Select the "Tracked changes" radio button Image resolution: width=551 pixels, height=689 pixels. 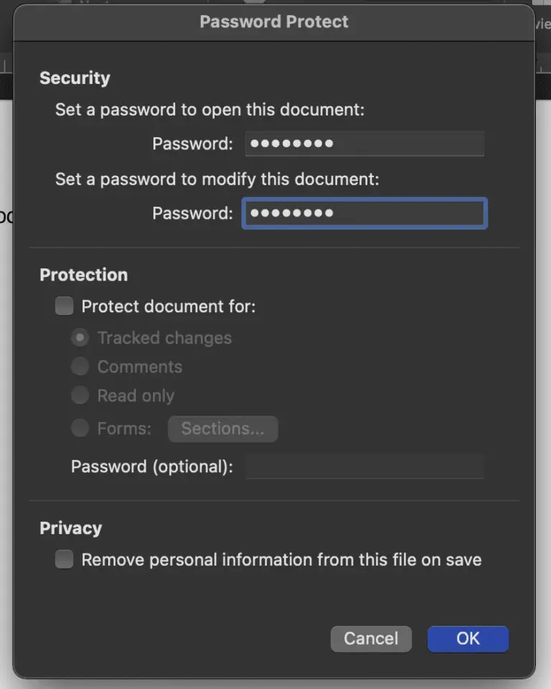[x=80, y=337]
